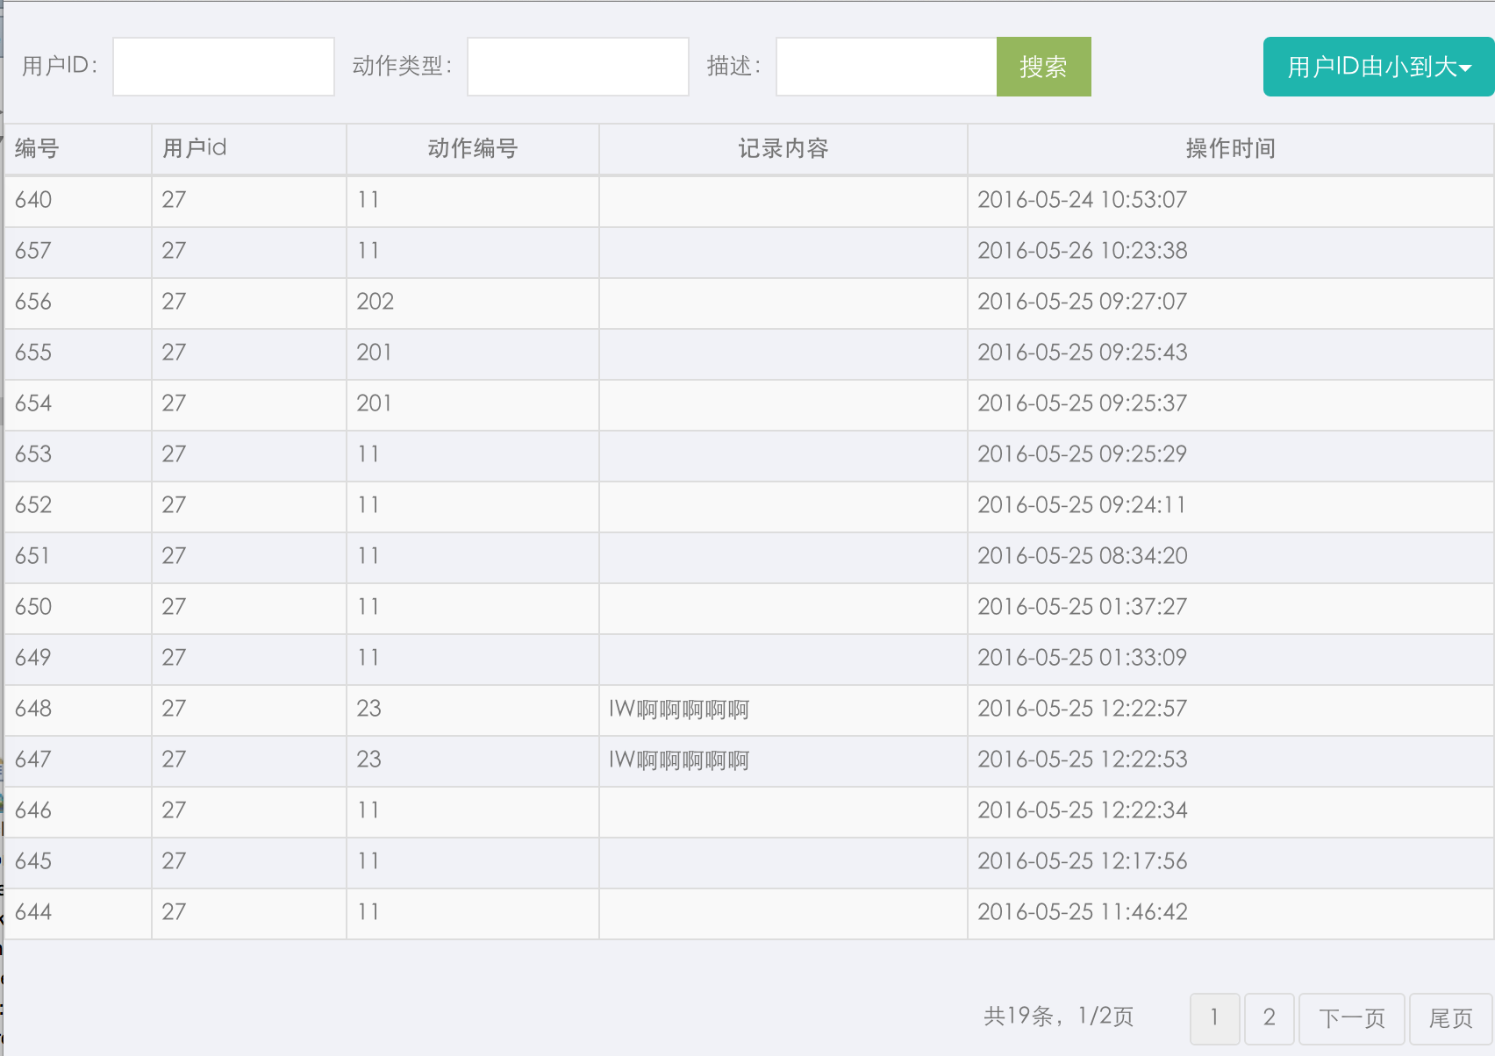1495x1056 pixels.
Task: Click action number 11 in row 657
Action: coord(368,251)
